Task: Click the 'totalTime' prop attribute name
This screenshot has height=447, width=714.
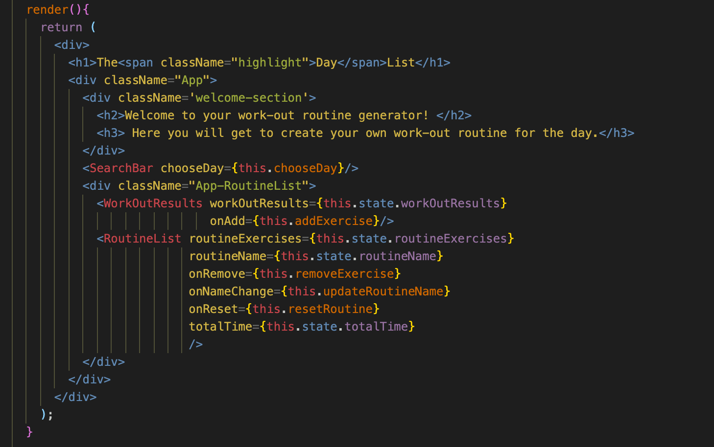Action: [220, 327]
